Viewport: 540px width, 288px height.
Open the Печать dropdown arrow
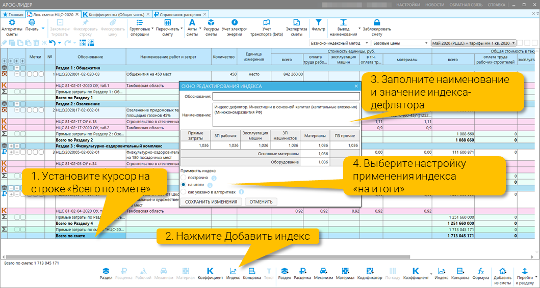click(43, 28)
